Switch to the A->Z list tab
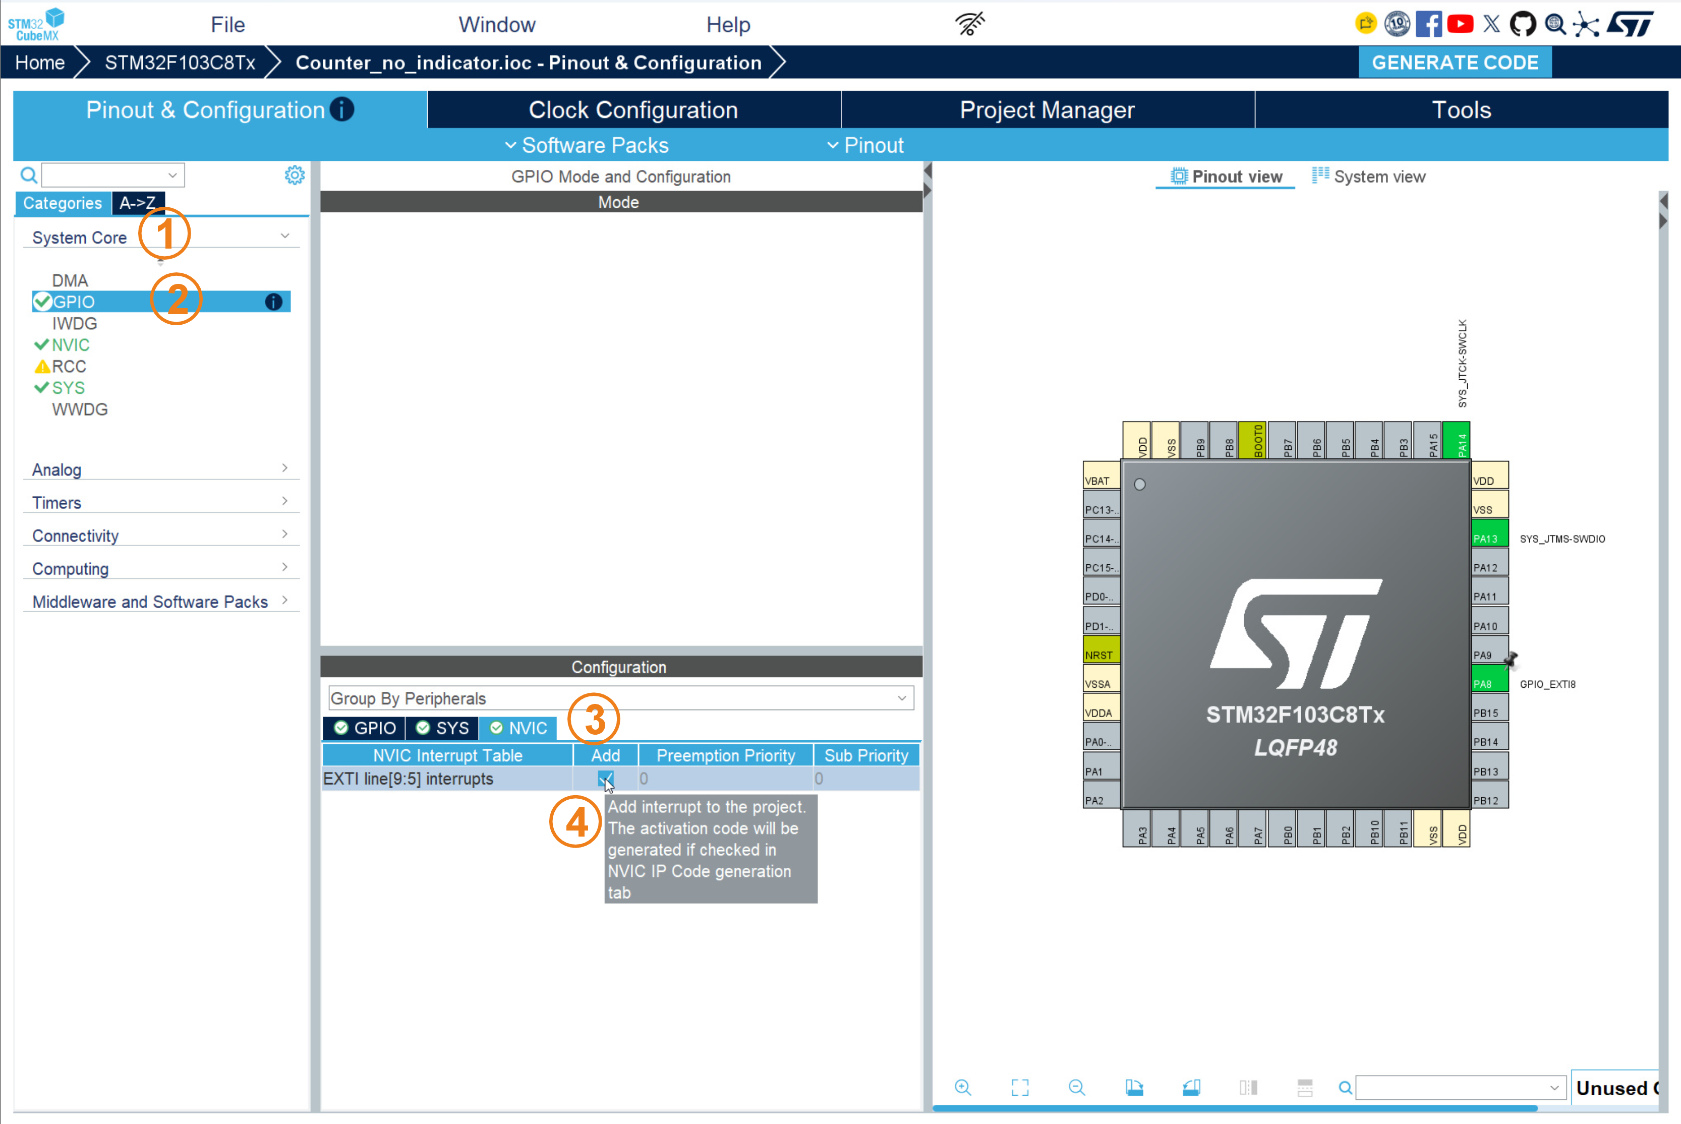The height and width of the screenshot is (1124, 1681). [x=138, y=203]
